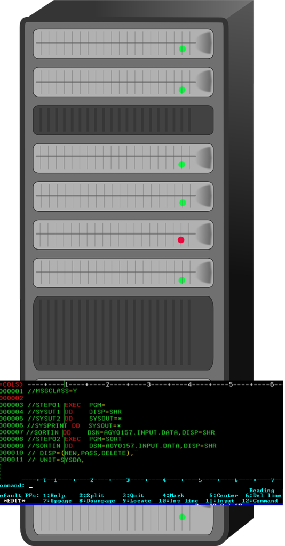Click the 9:Locate PF key
This screenshot has width=285, height=546.
137,501
